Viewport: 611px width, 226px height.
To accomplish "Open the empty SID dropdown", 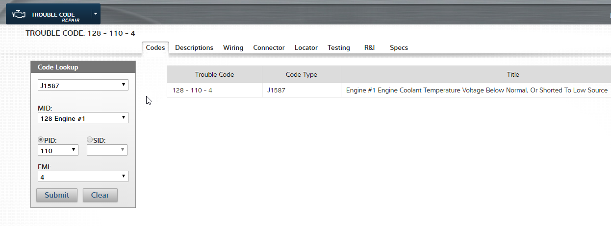I will 107,150.
